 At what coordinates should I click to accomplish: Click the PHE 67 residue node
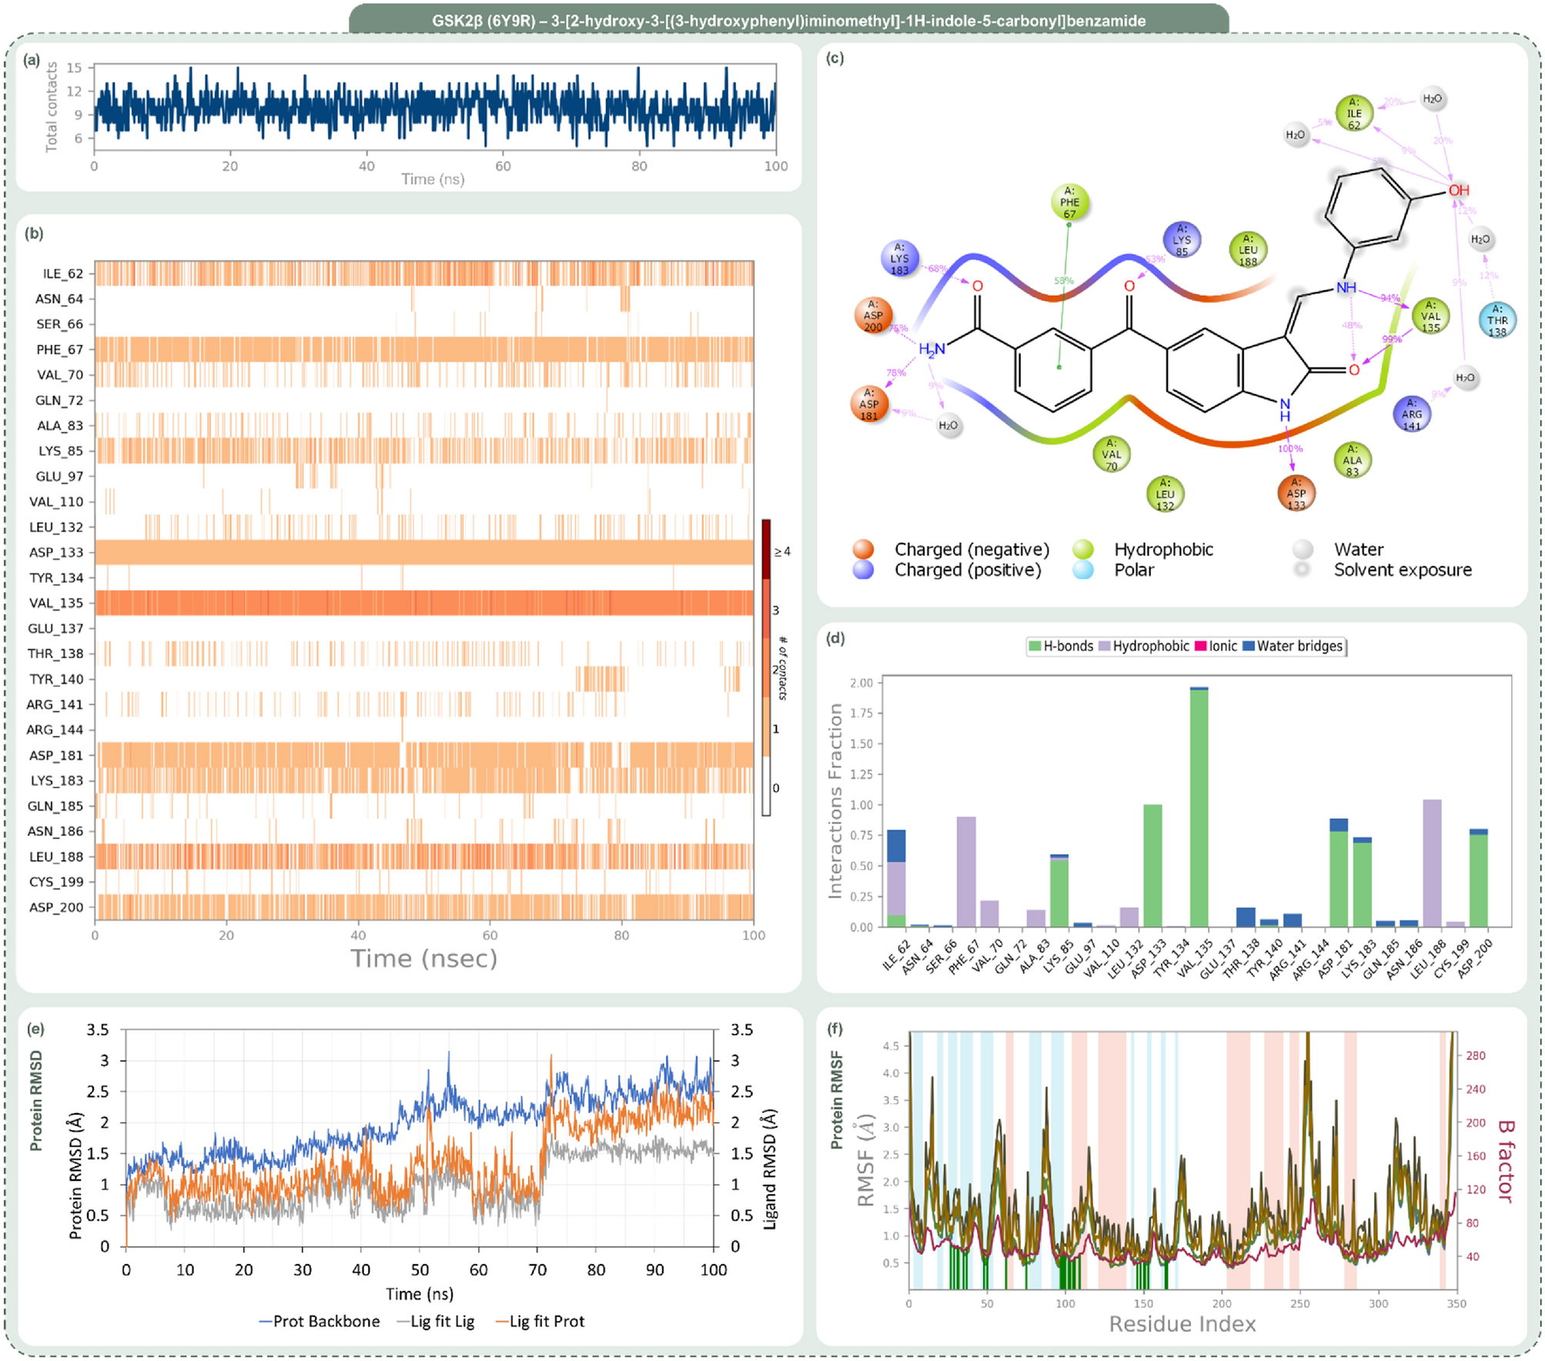(1069, 202)
